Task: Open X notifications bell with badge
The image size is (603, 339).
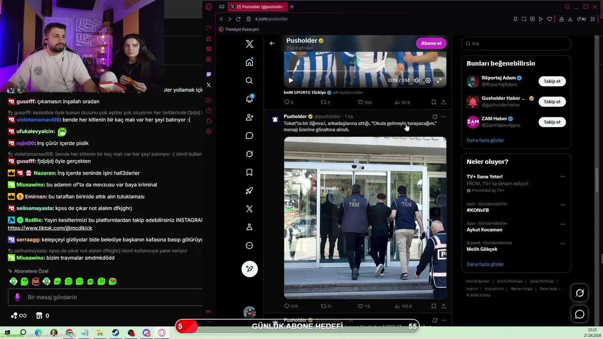Action: [250, 99]
